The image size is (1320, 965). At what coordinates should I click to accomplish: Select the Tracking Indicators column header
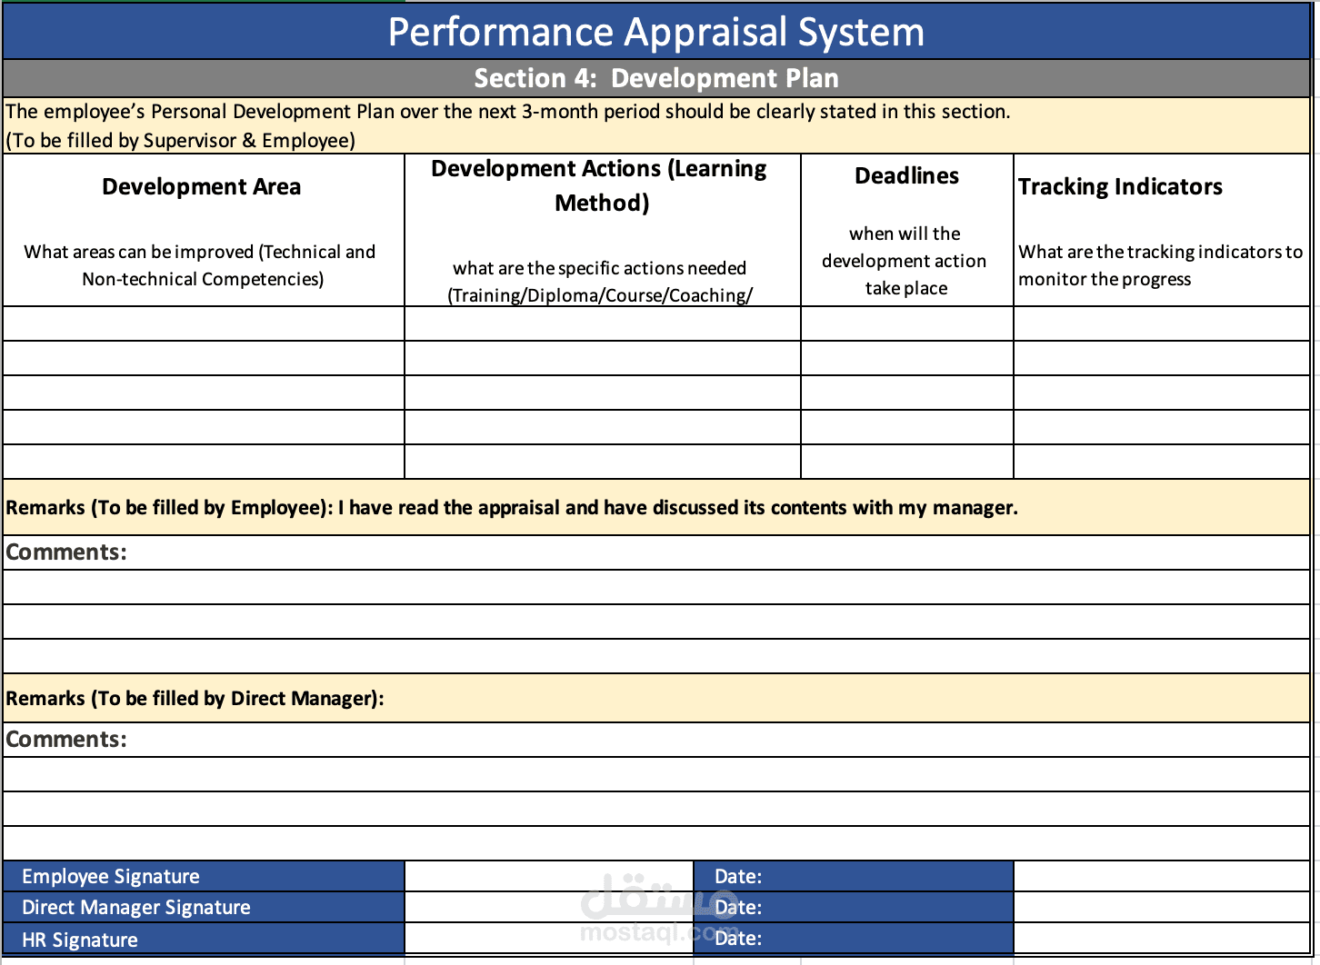coord(1162,230)
